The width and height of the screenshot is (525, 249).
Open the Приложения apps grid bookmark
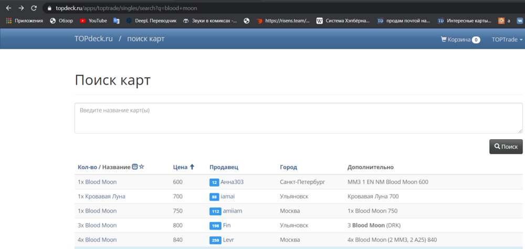click(x=24, y=20)
